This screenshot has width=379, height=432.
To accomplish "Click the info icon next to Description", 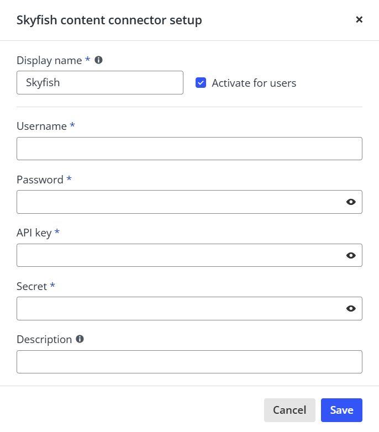I will pyautogui.click(x=80, y=339).
